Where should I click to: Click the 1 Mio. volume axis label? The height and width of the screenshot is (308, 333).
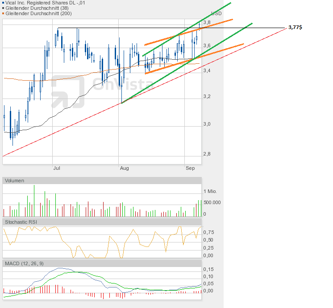pos(210,191)
